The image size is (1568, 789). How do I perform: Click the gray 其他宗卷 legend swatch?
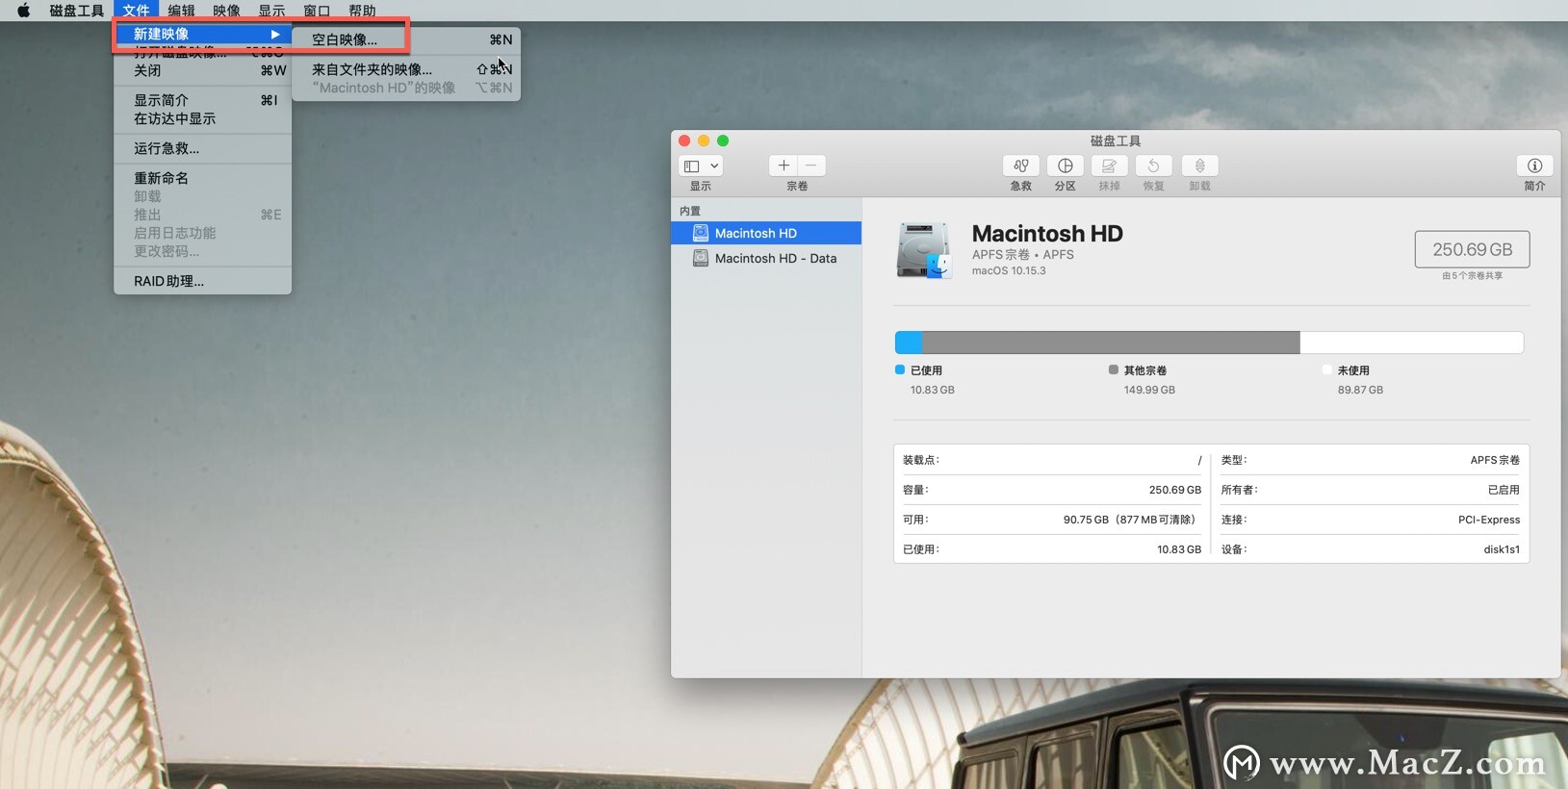(1114, 369)
